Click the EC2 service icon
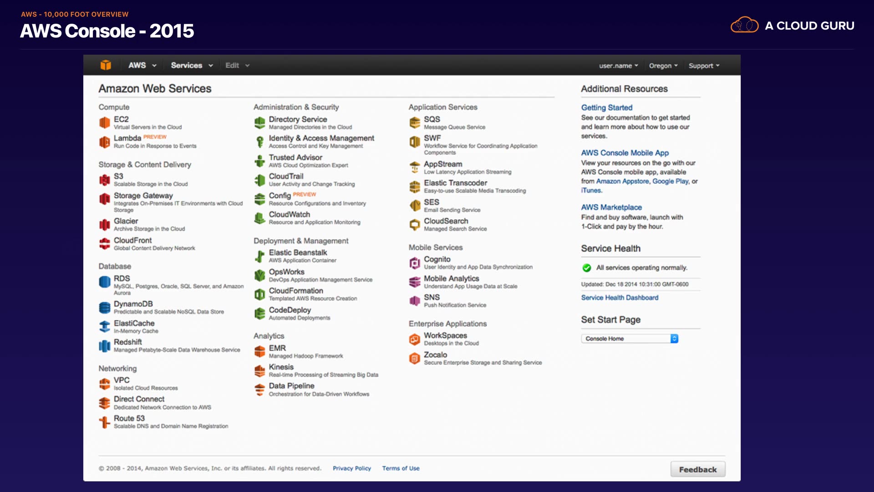Viewport: 874px width, 492px height. (105, 123)
